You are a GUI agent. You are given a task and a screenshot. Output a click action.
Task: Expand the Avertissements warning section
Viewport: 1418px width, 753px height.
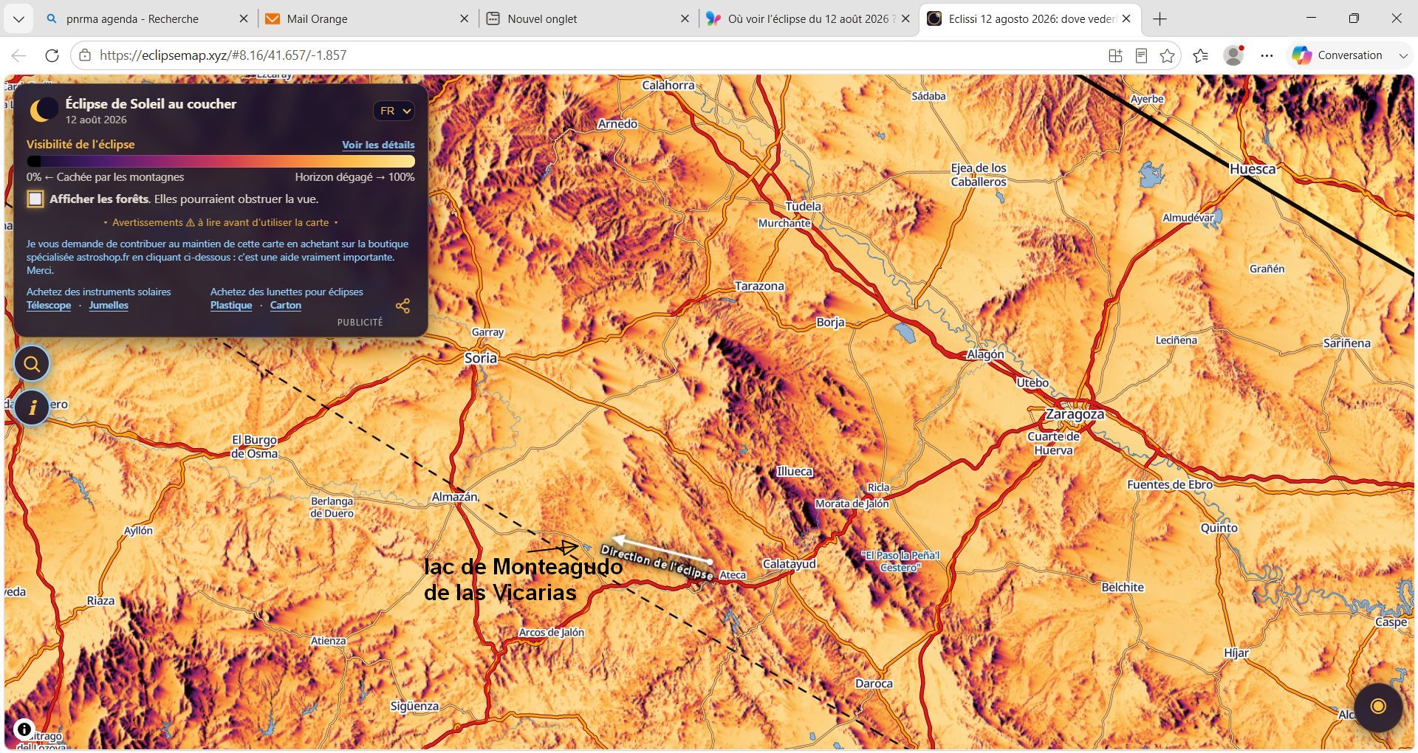pos(220,222)
